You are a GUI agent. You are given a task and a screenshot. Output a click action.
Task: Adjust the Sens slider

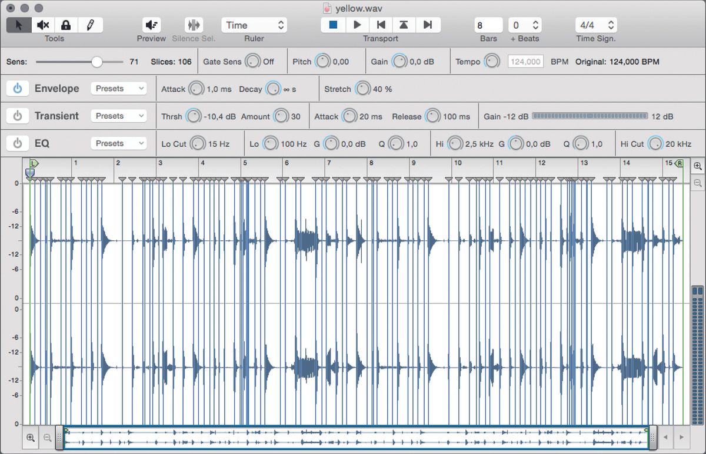tap(98, 61)
